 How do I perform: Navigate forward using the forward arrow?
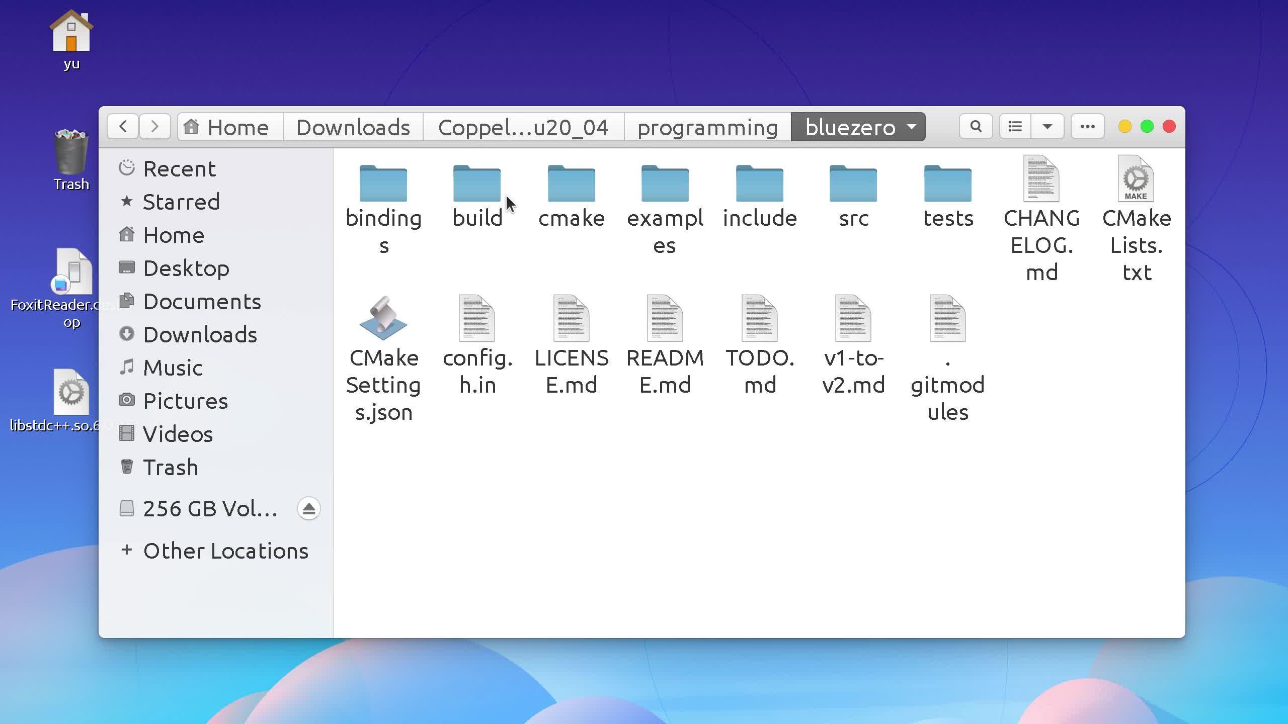[154, 126]
